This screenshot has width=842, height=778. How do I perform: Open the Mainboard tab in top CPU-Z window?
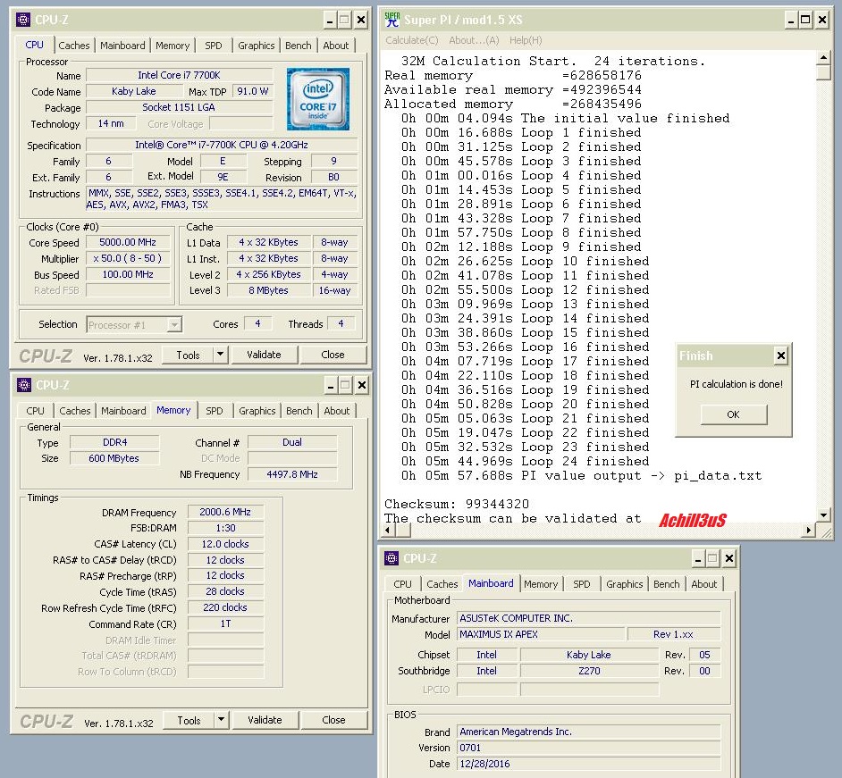122,46
